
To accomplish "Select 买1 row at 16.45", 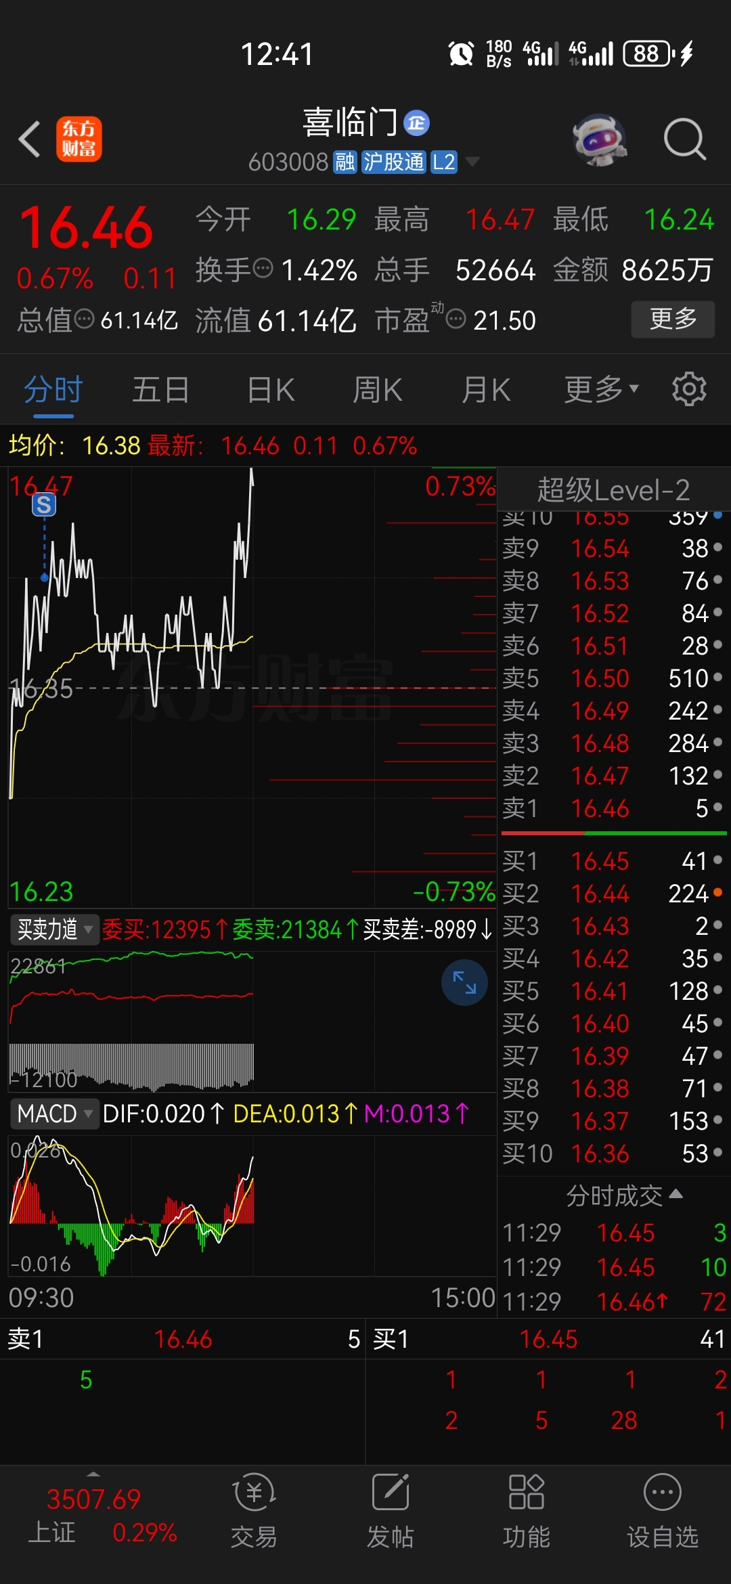I will tap(614, 861).
